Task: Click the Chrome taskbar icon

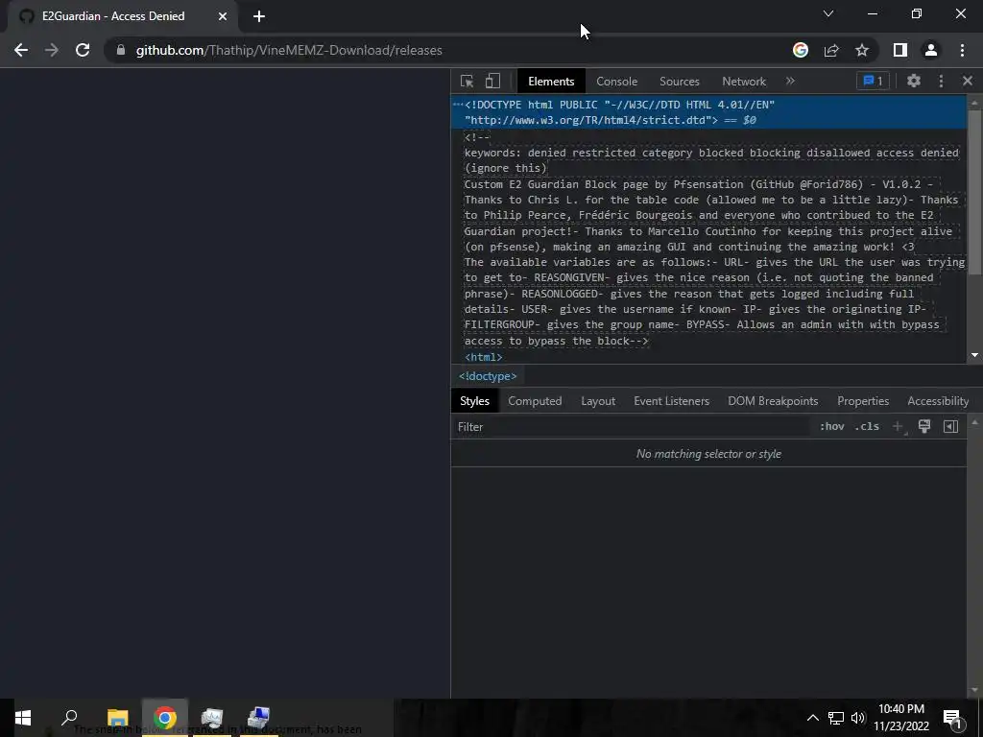Action: [x=165, y=718]
